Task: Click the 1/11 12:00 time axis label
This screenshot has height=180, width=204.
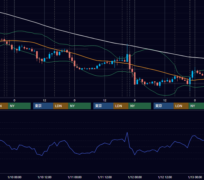Action: coord(105,177)
